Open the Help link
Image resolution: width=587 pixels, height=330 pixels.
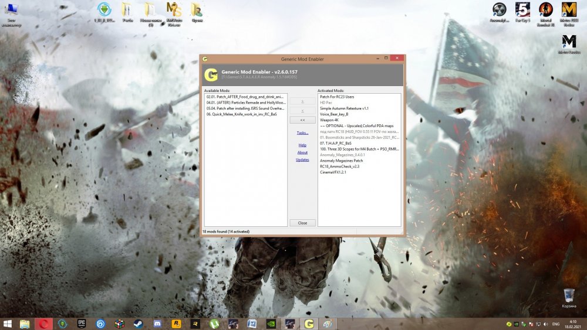(x=302, y=145)
